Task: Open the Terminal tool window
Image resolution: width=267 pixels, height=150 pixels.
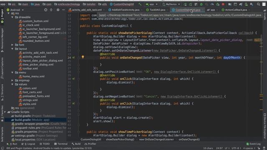Action: pyautogui.click(x=61, y=144)
